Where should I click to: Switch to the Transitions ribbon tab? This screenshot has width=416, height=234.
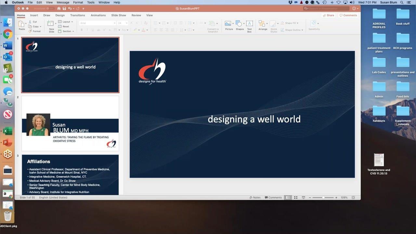point(78,15)
